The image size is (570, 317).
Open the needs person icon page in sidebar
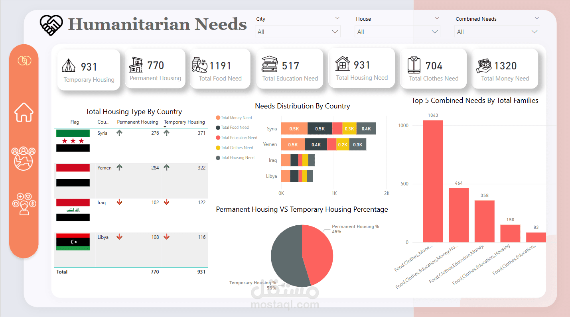pyautogui.click(x=24, y=204)
